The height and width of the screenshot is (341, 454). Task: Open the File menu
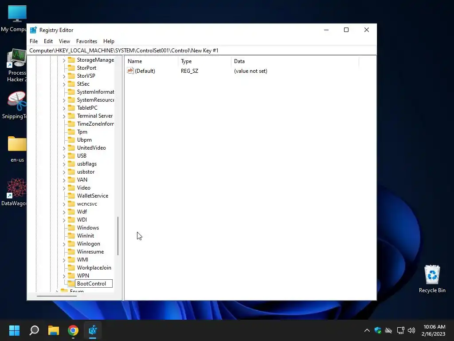coord(34,41)
